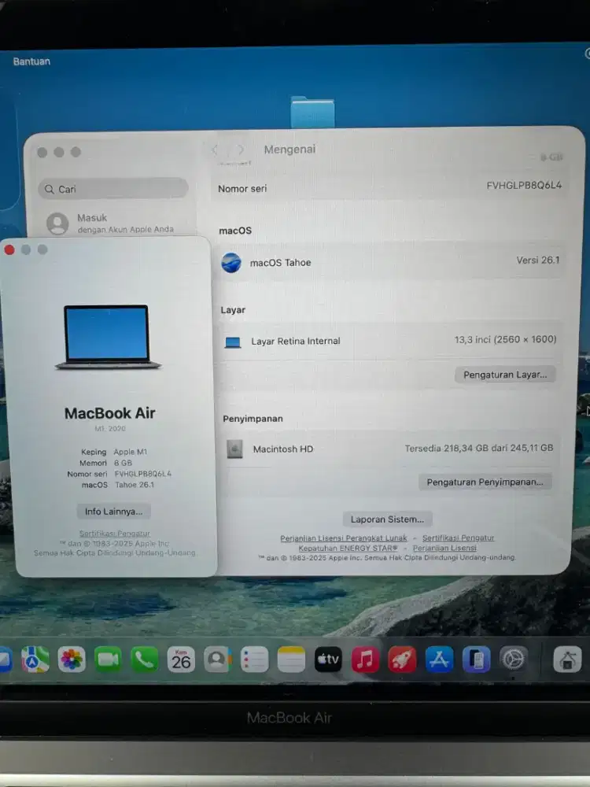Open Reminders from the dock
Viewport: 590px width, 787px height.
[254, 659]
